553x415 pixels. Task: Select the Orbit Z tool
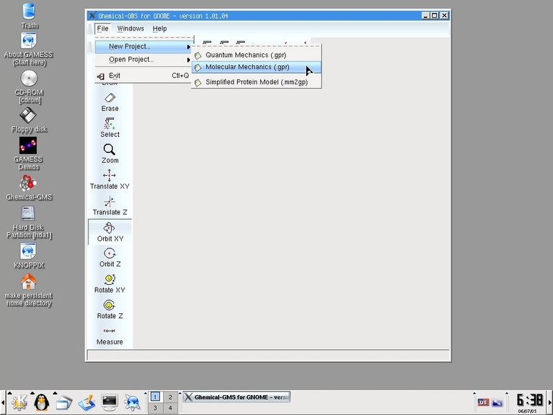(109, 257)
